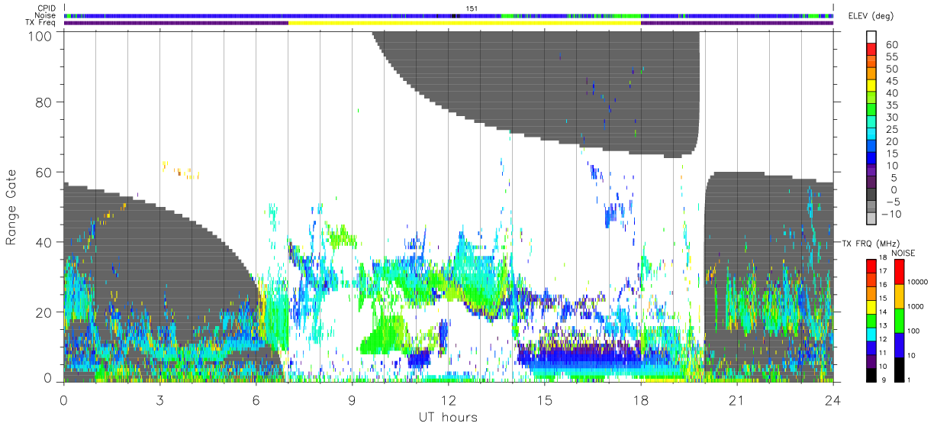Screen dimensions: 937x433
Task: Click the Noise row label at top left
Action: pos(47,15)
